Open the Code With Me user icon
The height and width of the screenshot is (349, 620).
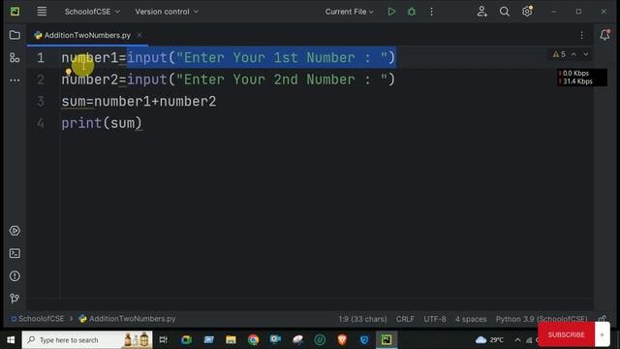pos(482,12)
